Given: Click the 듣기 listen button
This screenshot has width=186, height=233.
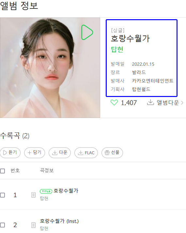Looking at the screenshot, I should (x=10, y=153).
